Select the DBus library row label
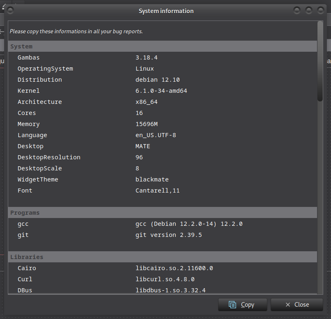The width and height of the screenshot is (331, 319). click(25, 290)
